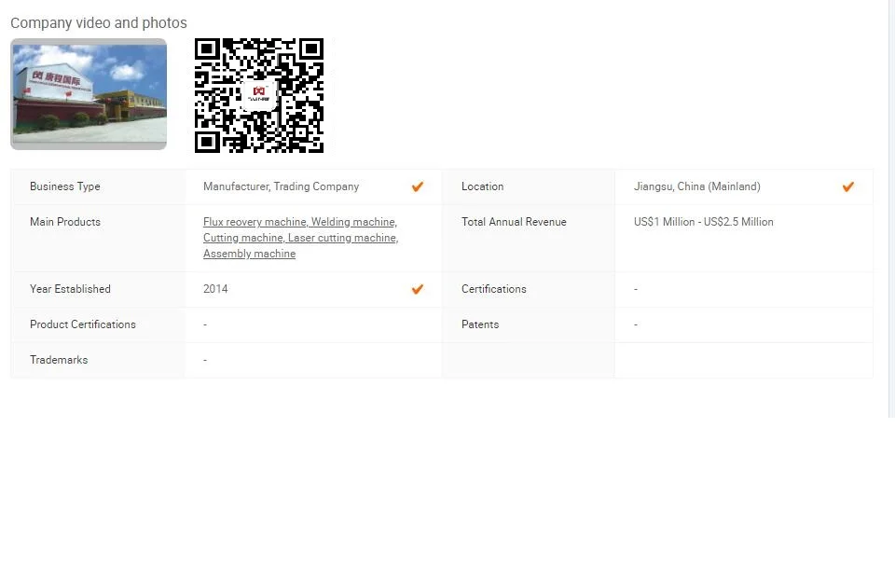Click the Total Annual Revenue label
The height and width of the screenshot is (579, 895).
514,222
